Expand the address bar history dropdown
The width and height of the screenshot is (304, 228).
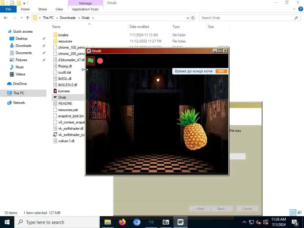pos(188,18)
